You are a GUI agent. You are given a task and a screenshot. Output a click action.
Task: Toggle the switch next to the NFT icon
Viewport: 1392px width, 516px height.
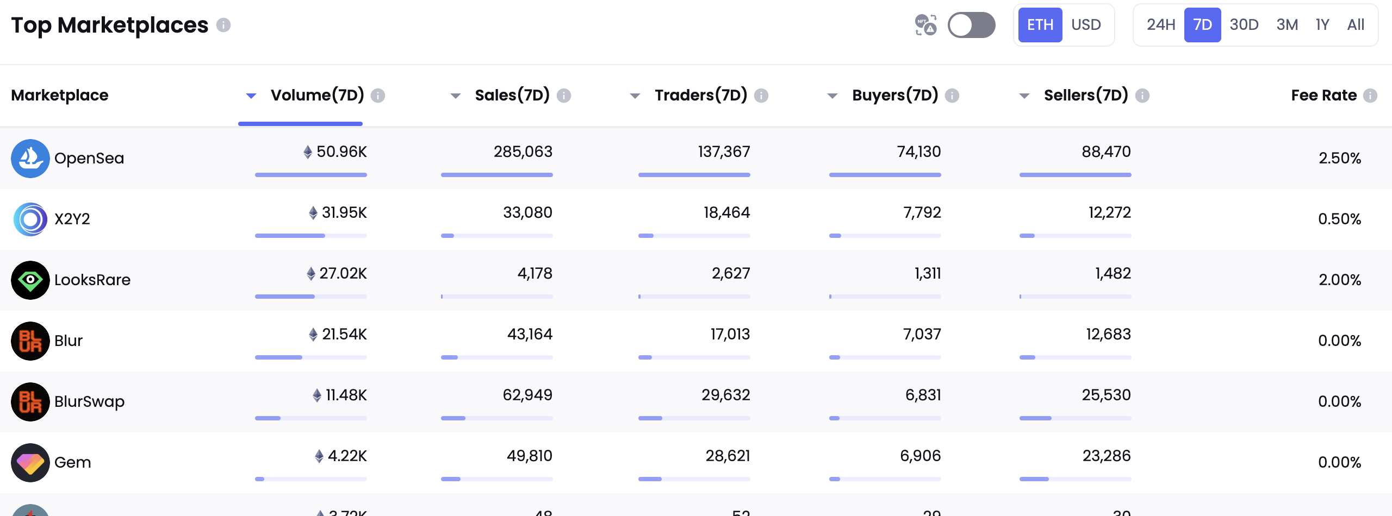(x=971, y=25)
